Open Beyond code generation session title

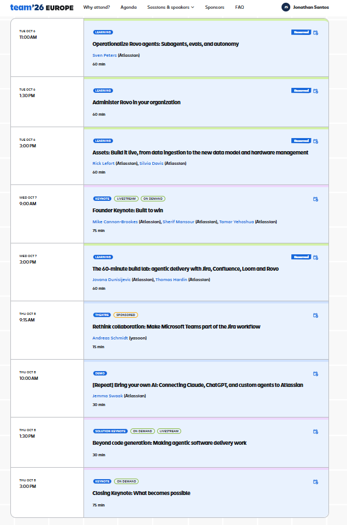[x=169, y=443]
